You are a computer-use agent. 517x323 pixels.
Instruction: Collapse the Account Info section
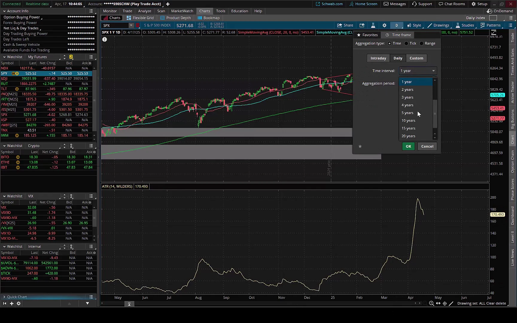[x=4, y=11]
